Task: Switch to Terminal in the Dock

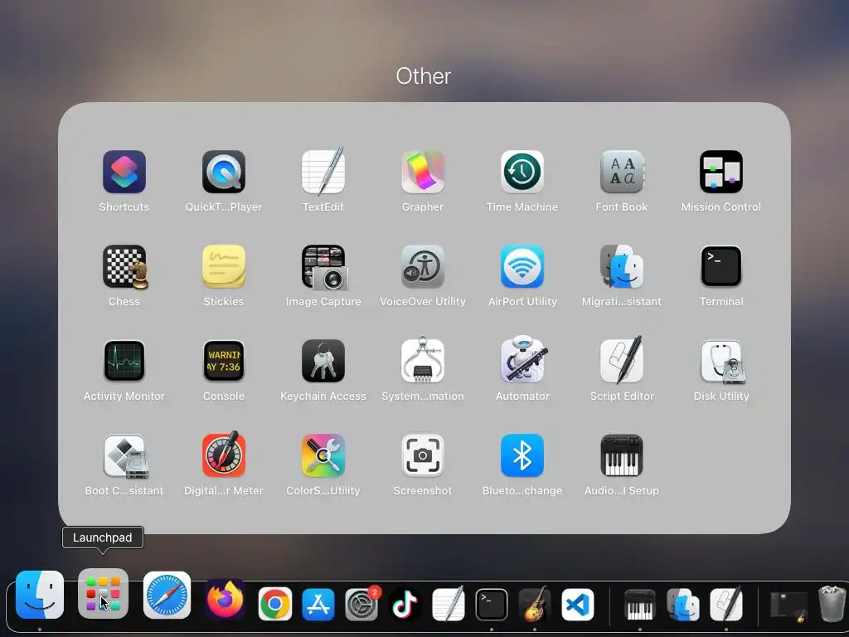Action: (x=492, y=604)
